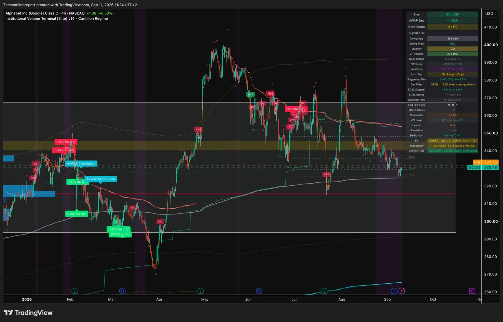Click the red horizontal line near 315
This screenshot has height=322, width=503.
229,194
